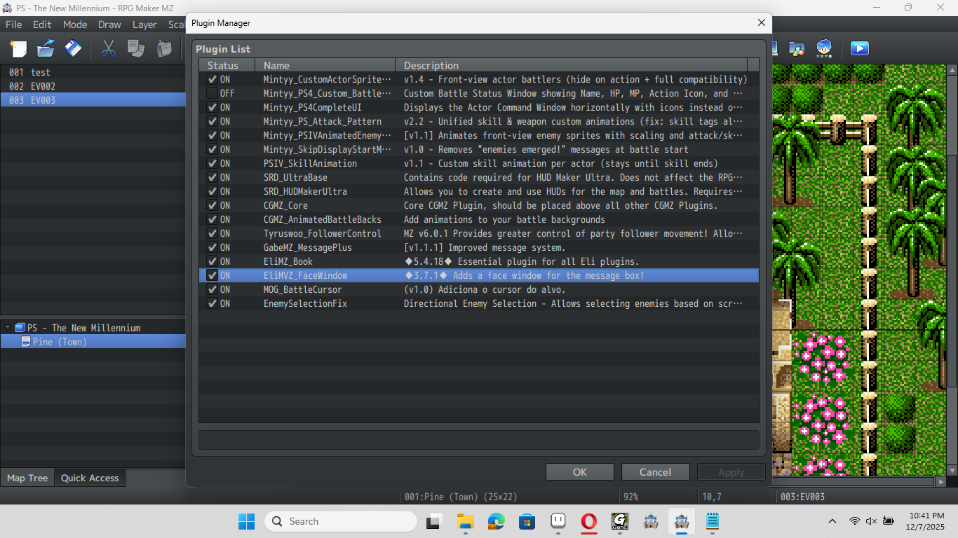Toggle the MOG_BattleCursor plugin checkbox

(212, 289)
